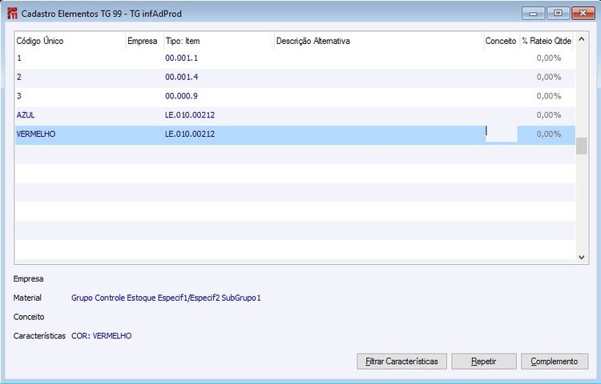Select the VERMELHO row code
This screenshot has width=601, height=384.
point(36,134)
